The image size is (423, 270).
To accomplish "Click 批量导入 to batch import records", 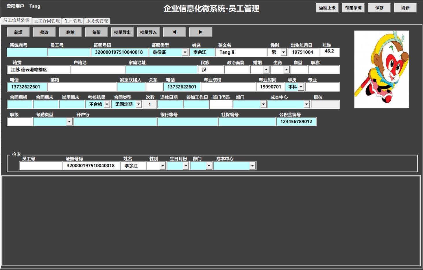I will point(148,32).
